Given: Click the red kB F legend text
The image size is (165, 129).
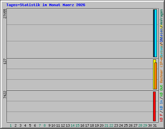Looking at the screenshot, I should (x=161, y=118).
